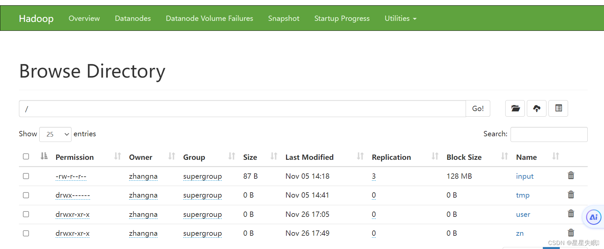The image size is (604, 249).
Task: Open the Show entries count dropdown
Action: (55, 134)
